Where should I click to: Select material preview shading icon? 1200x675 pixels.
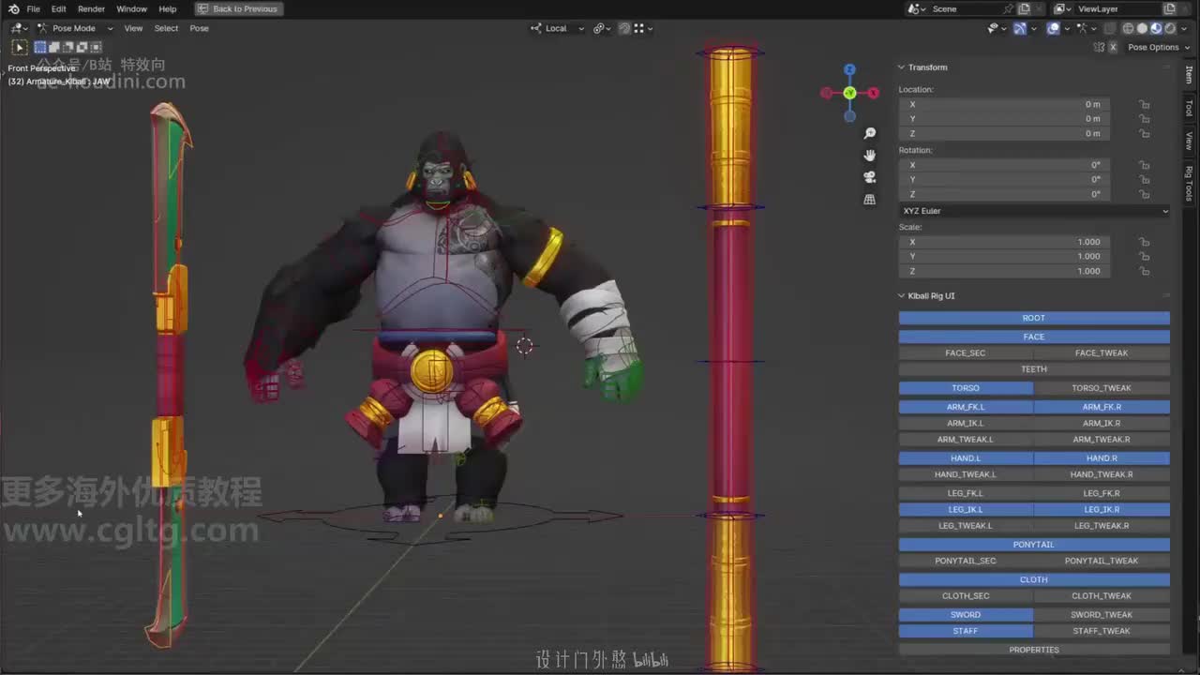pyautogui.click(x=1156, y=28)
